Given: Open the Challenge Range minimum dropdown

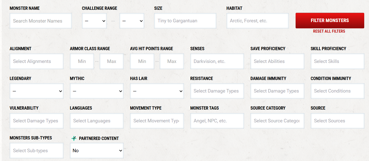Looking at the screenshot, I should pyautogui.click(x=94, y=21).
